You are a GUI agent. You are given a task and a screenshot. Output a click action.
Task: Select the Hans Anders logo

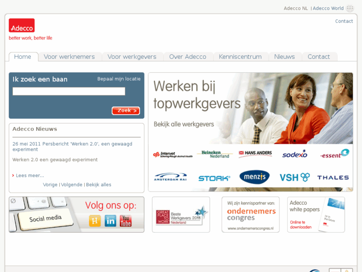click(255, 154)
